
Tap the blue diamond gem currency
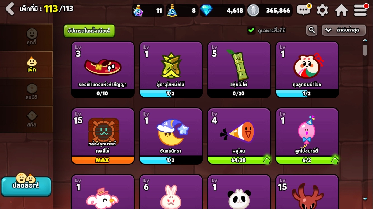[206, 11]
